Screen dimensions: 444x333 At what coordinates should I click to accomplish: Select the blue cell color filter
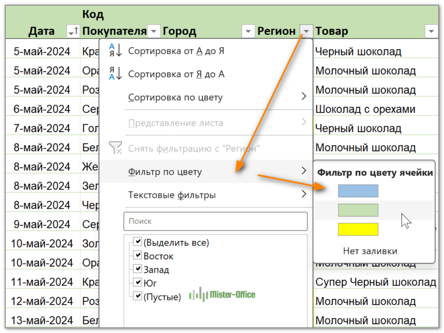358,191
